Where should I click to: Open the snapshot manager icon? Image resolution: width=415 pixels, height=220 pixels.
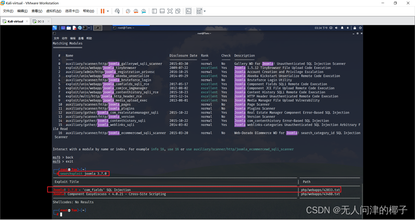point(144,11)
